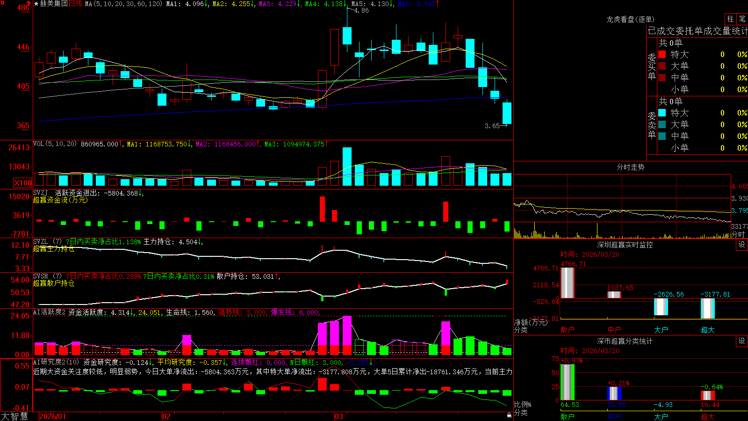Click the MA(5,10,20,30,60,120) indicator parameters
The height and width of the screenshot is (421, 748).
(123, 4)
